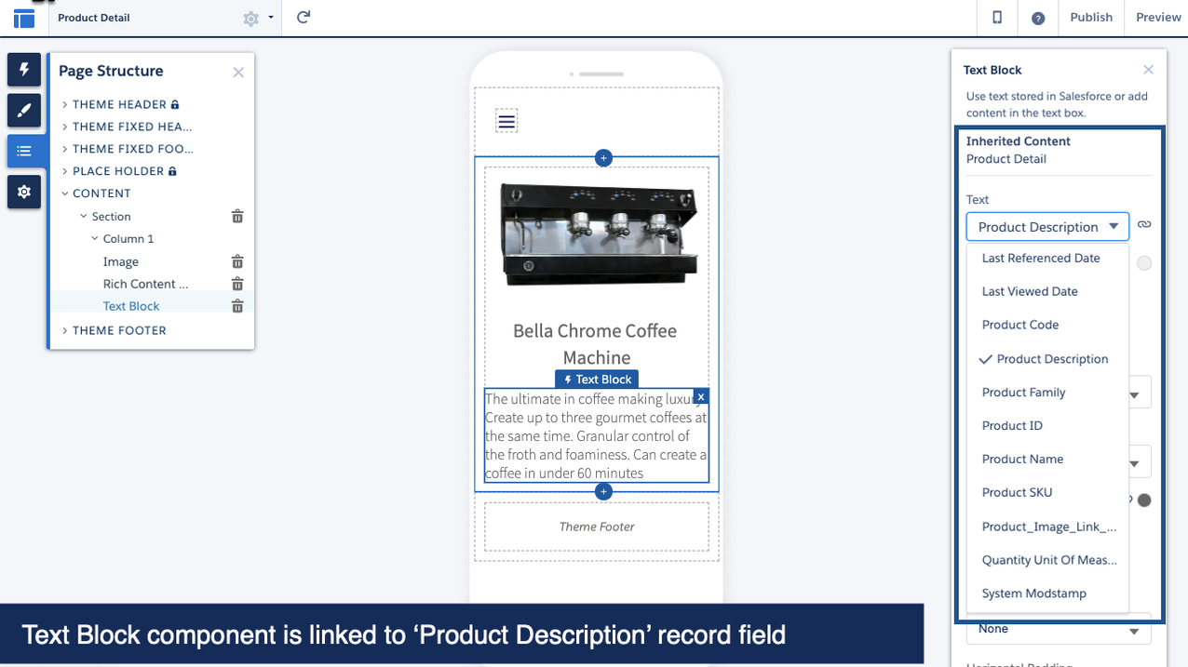The height and width of the screenshot is (667, 1188).
Task: Choose Product Name from the list
Action: 1022,460
